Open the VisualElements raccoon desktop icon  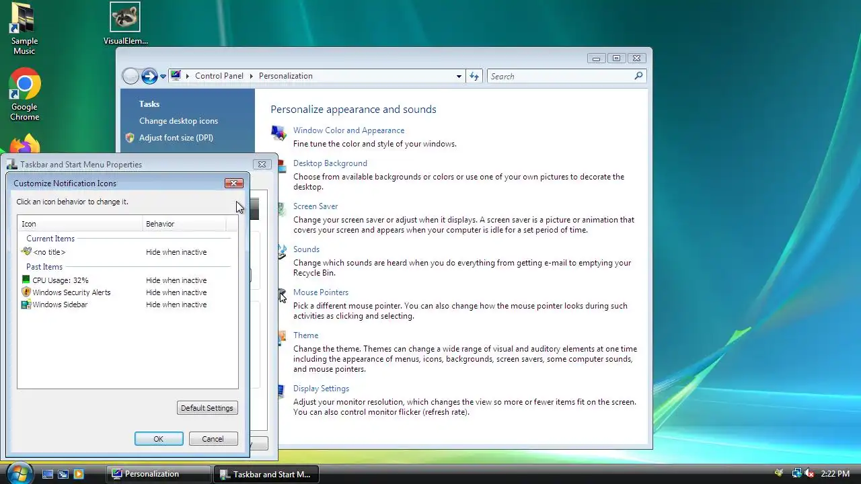125,24
